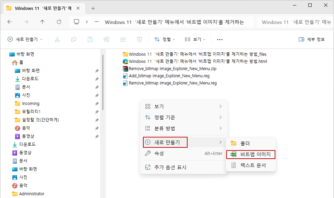Add a new tab with plus button
The image size is (334, 198).
(x=93, y=9)
